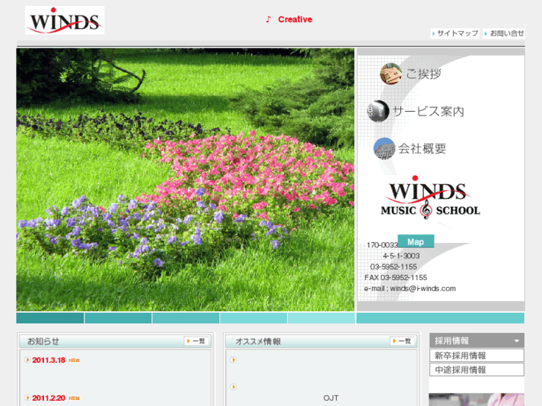Click the orange arrow beside 2011.2.20
542x406 pixels.
(28, 398)
